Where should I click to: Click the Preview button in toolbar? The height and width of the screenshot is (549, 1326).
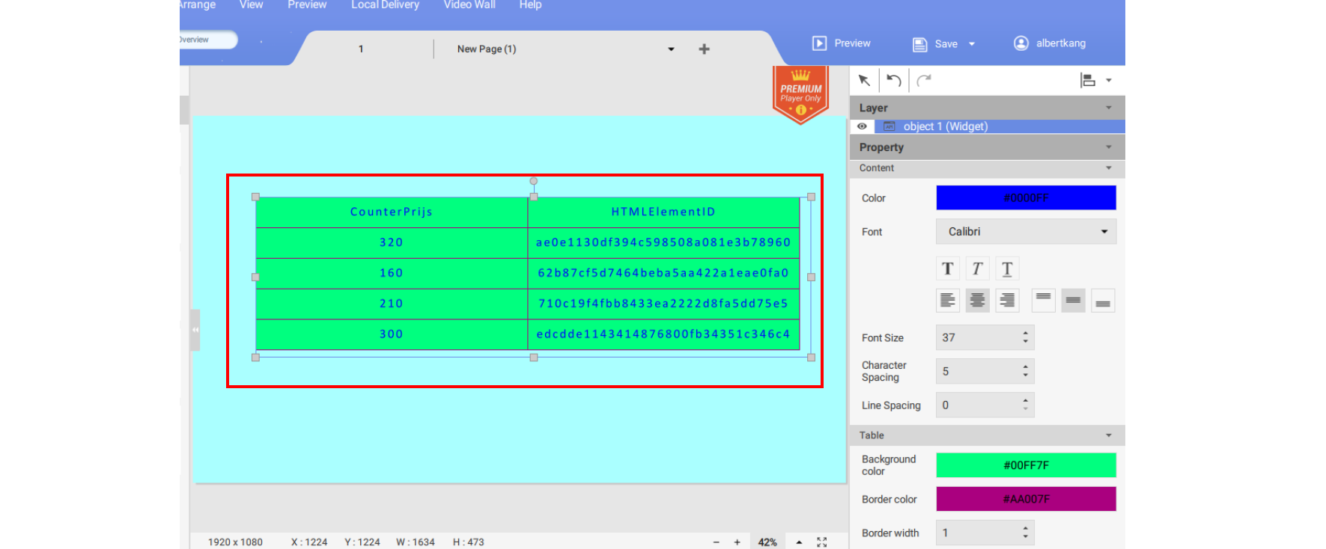click(x=842, y=43)
